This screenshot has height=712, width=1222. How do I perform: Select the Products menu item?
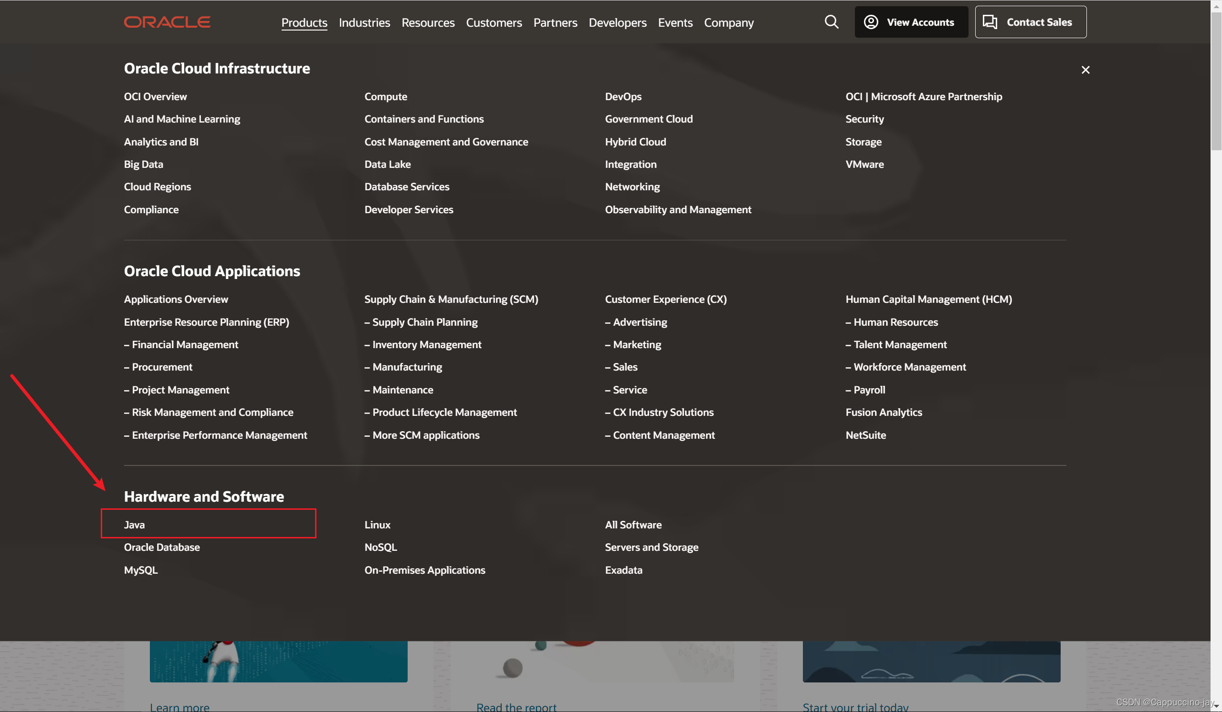(304, 23)
